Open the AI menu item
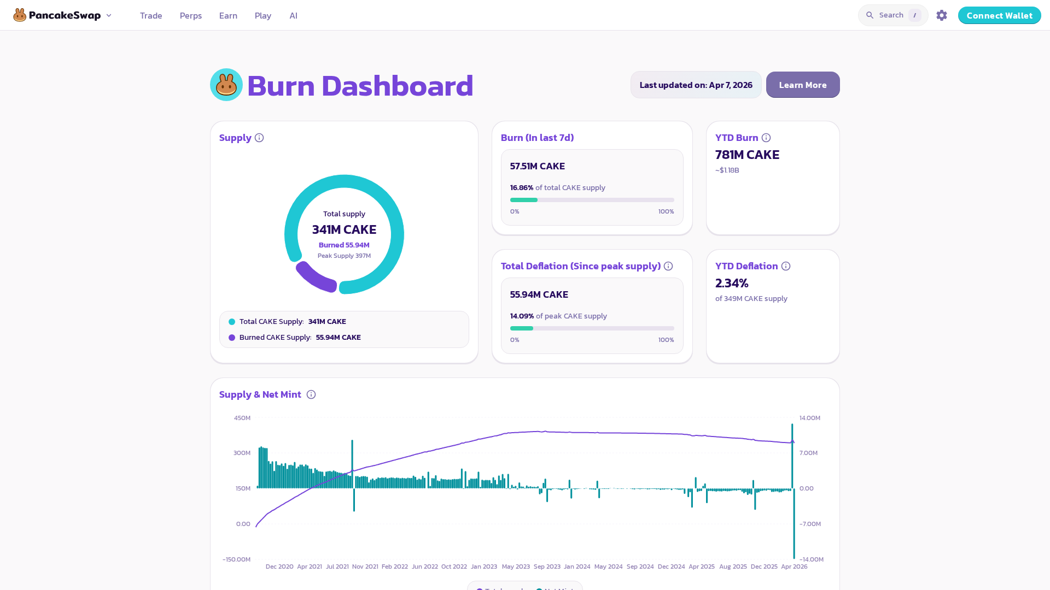The width and height of the screenshot is (1050, 590). coord(294,15)
